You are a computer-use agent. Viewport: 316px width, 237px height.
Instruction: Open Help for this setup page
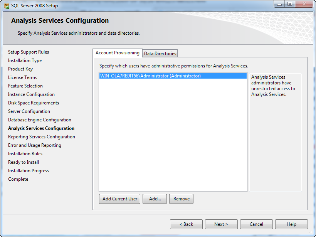pos(291,224)
